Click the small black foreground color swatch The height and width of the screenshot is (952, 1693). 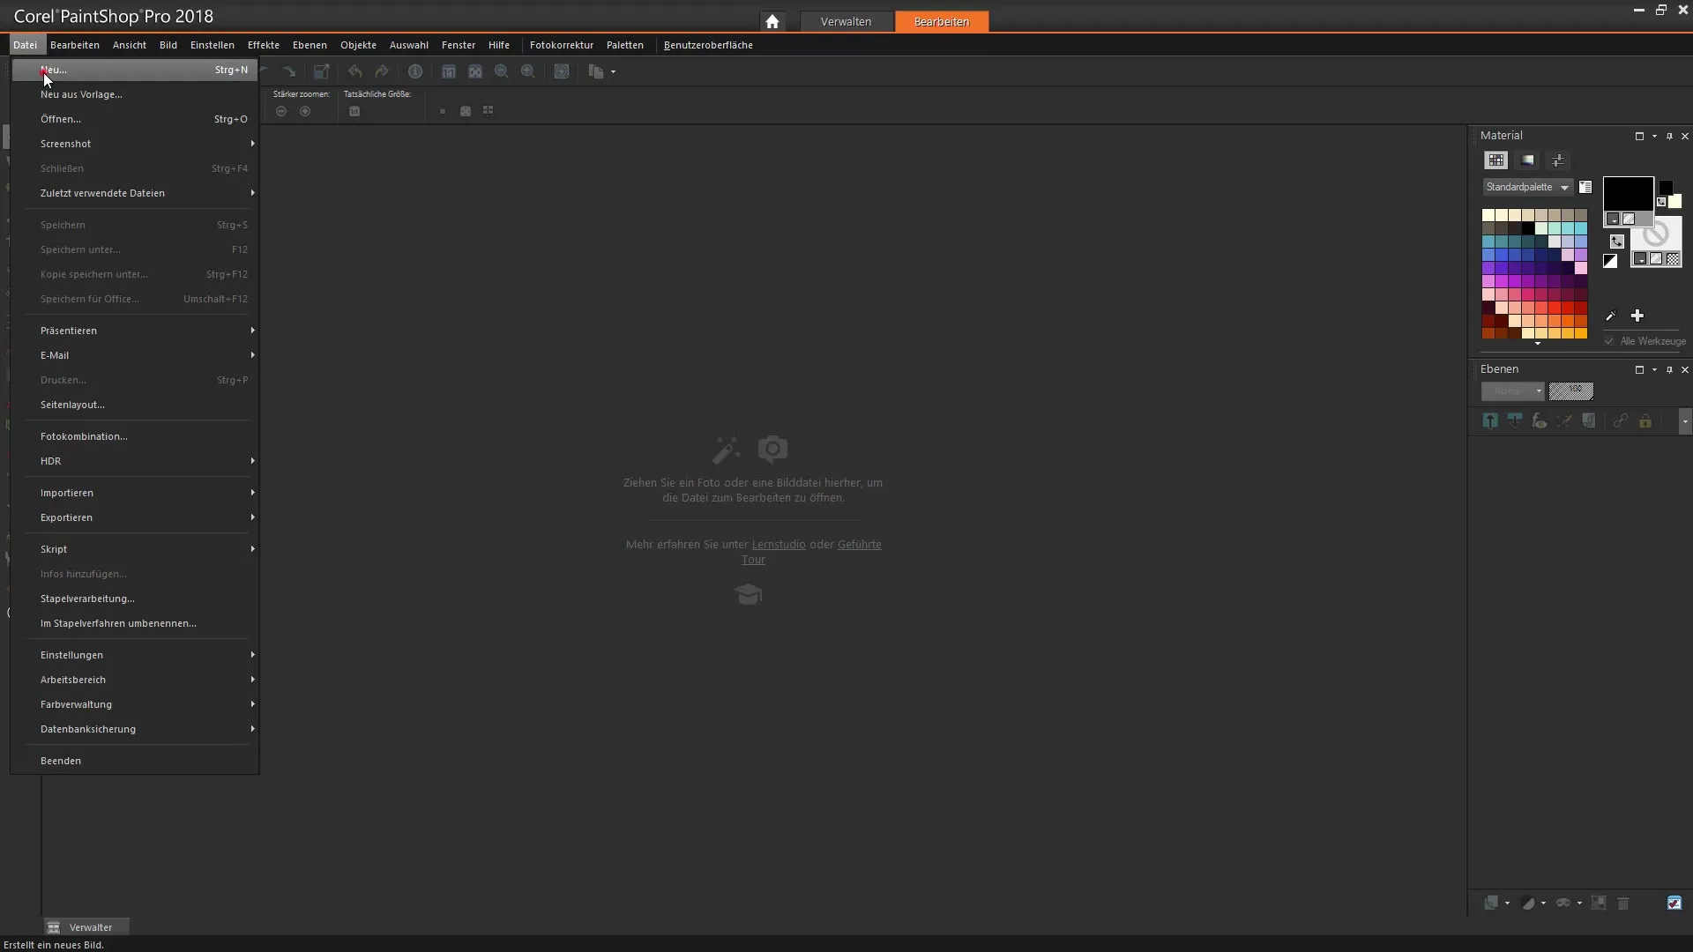click(1666, 187)
